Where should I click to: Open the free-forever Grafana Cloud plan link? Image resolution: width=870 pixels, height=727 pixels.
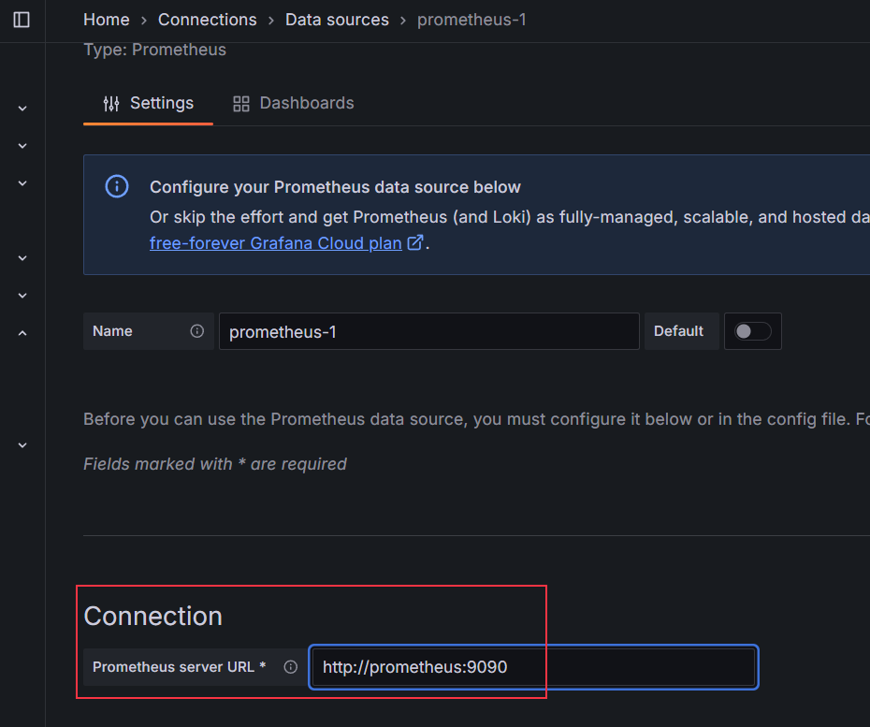(285, 243)
